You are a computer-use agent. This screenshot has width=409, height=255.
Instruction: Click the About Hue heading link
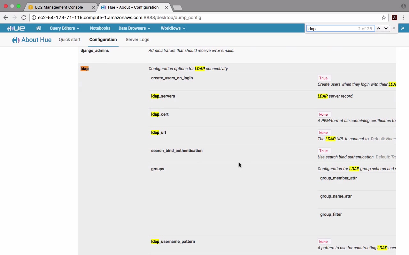(36, 40)
